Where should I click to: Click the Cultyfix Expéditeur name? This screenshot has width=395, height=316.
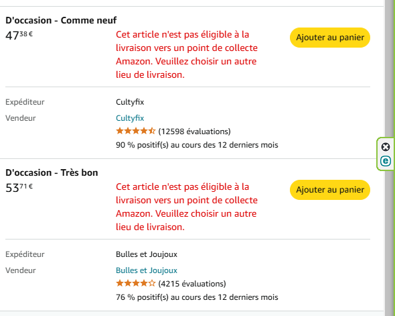pyautogui.click(x=130, y=102)
